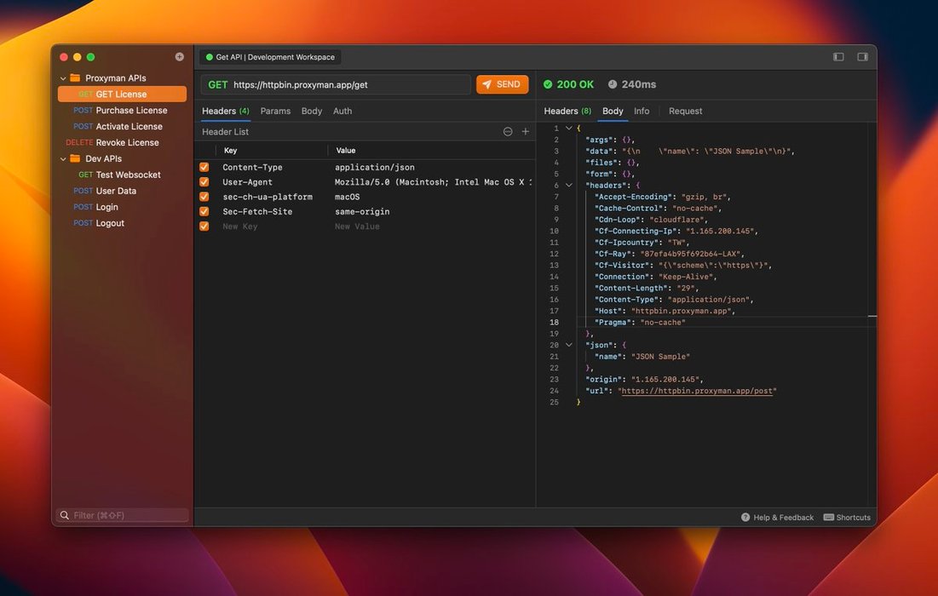Select the Body tab next to Info
Screen dimensions: 938x596
click(613, 112)
